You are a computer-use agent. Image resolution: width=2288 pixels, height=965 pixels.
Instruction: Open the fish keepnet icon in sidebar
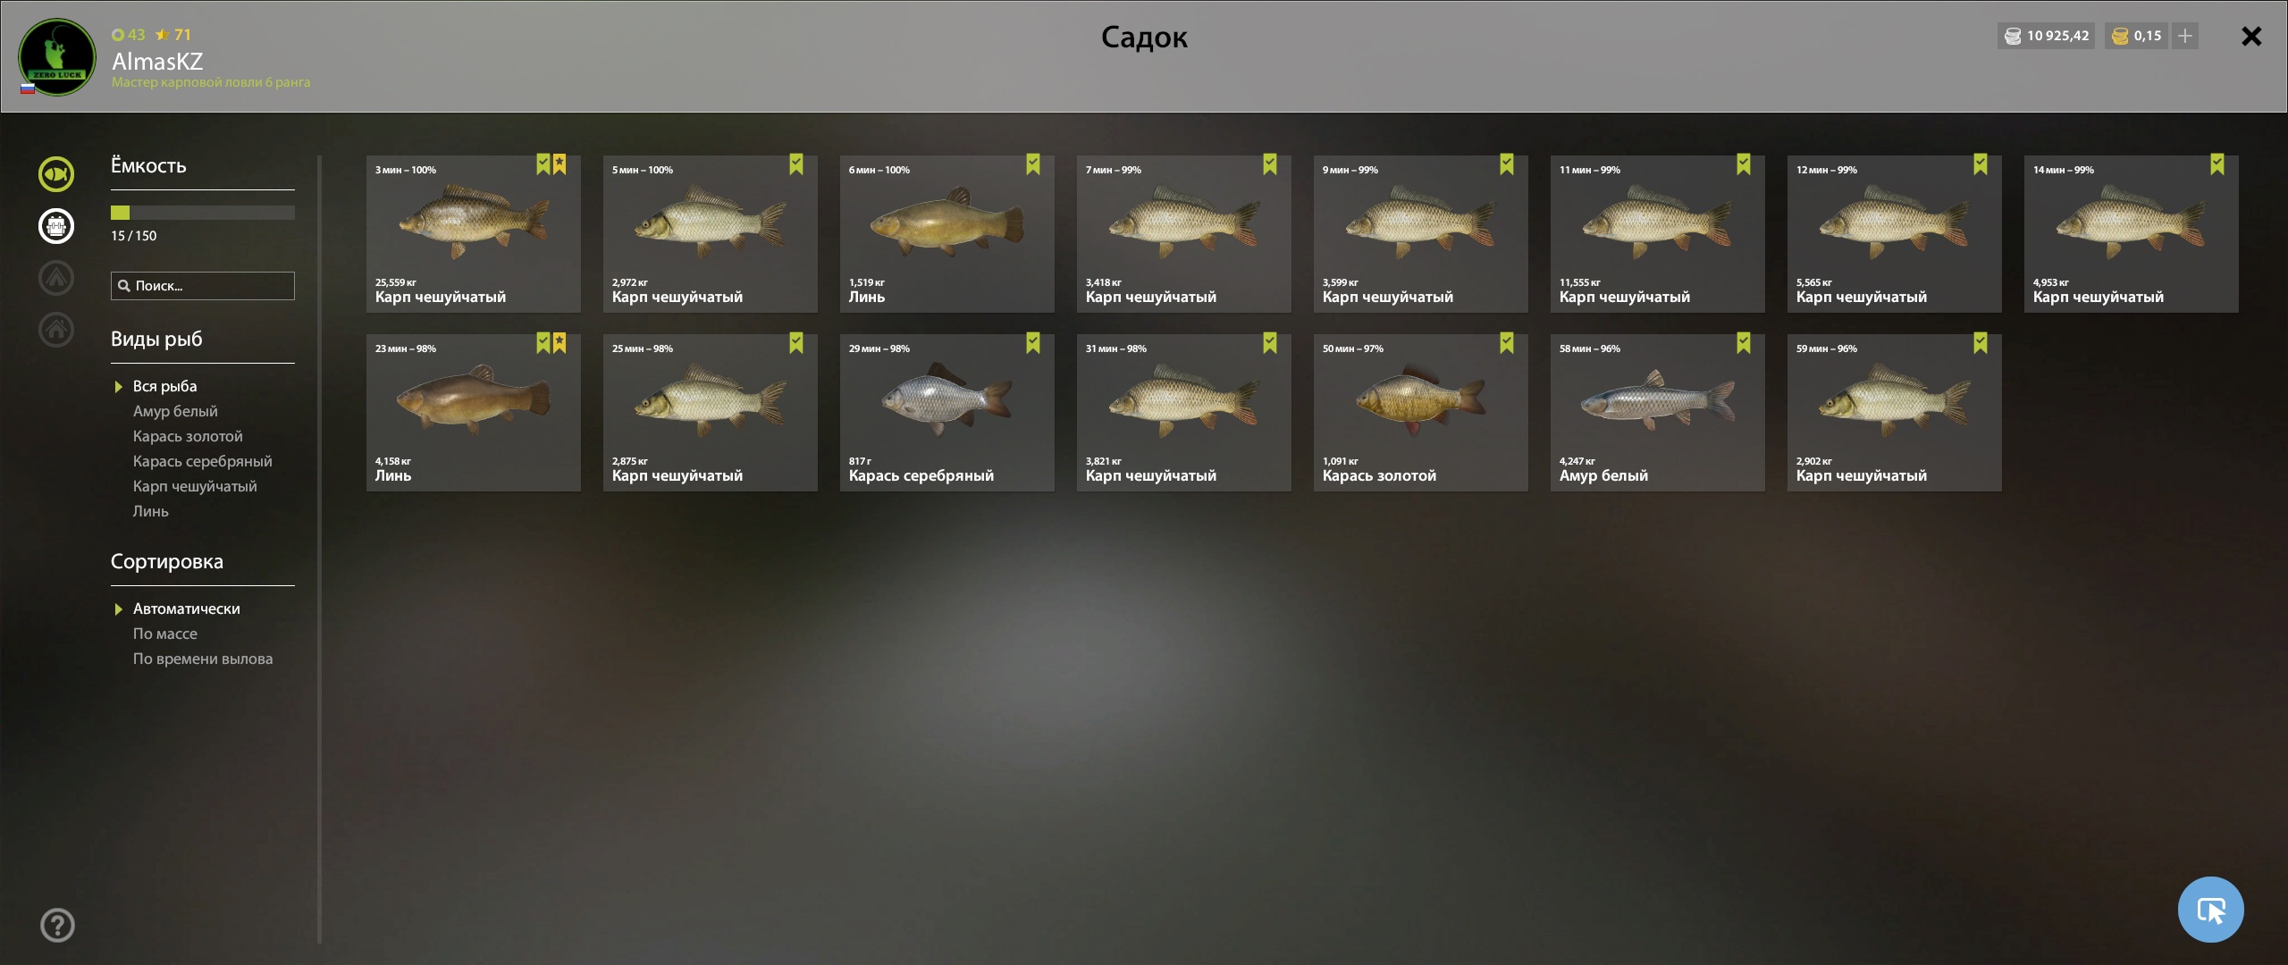(x=56, y=174)
